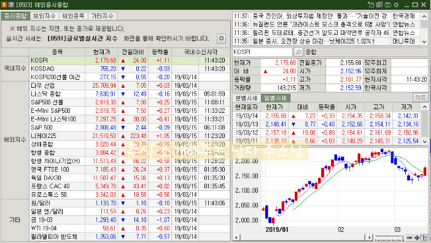Viewport: 431px width, 243px height.
Task: Adjust the chart zoom slider
Action: coord(389,237)
